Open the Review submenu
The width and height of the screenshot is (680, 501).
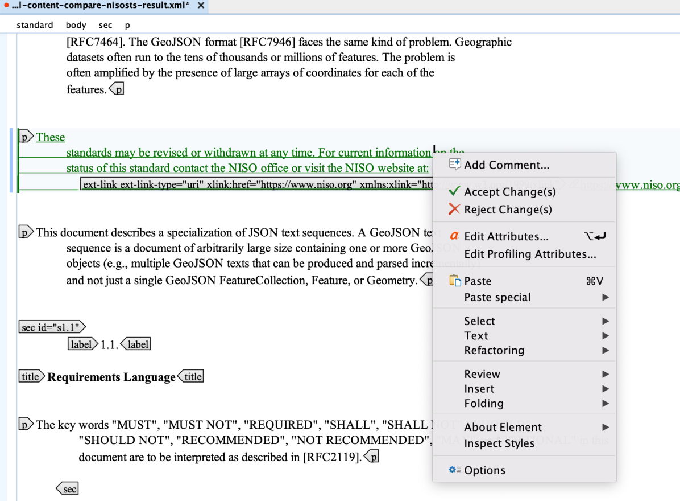tap(482, 374)
